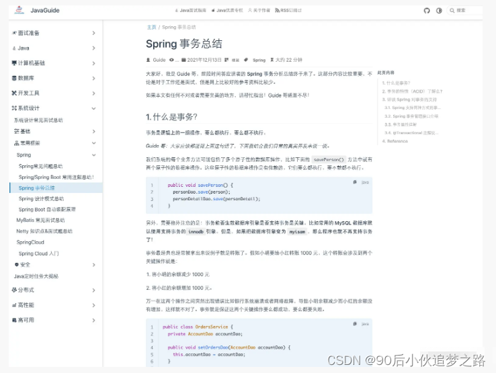Click the search magnifier icon
The image size is (496, 373).
pyautogui.click(x=452, y=11)
